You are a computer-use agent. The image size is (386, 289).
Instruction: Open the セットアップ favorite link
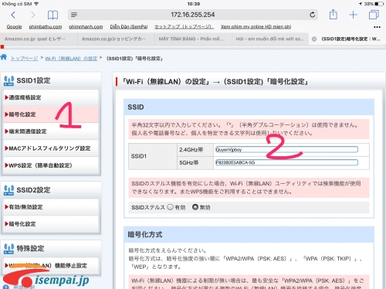coord(185,27)
